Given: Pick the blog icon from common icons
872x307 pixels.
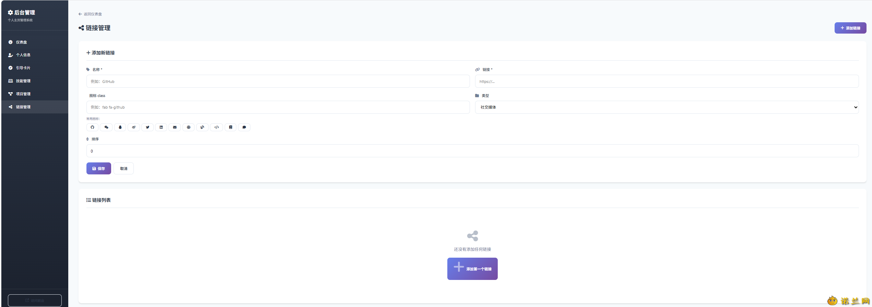Looking at the screenshot, I should (202, 127).
